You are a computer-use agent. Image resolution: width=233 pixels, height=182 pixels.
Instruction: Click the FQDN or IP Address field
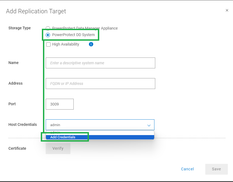(100, 83)
